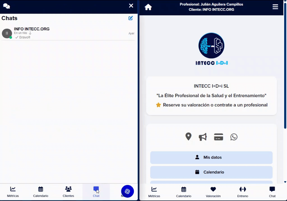Click the "La Élite Profesional" slogan text

click(211, 95)
